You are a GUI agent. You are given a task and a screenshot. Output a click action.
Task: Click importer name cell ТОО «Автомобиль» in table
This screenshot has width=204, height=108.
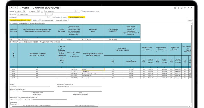click(37, 40)
